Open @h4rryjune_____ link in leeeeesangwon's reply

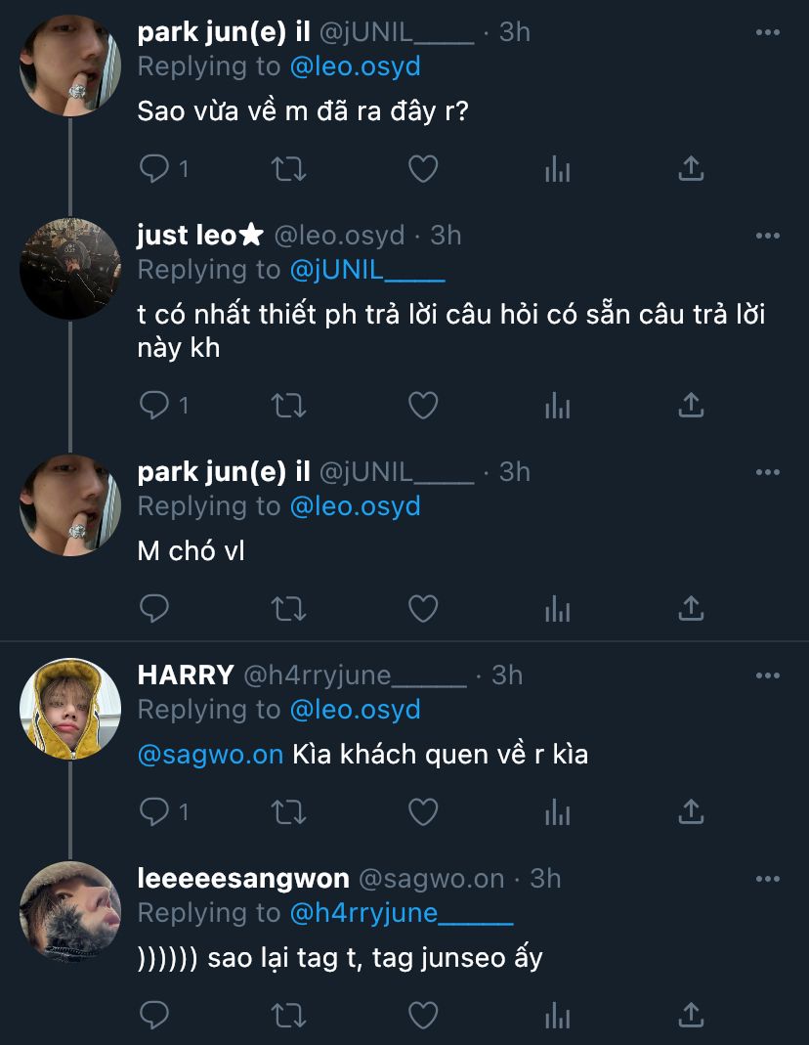[401, 913]
